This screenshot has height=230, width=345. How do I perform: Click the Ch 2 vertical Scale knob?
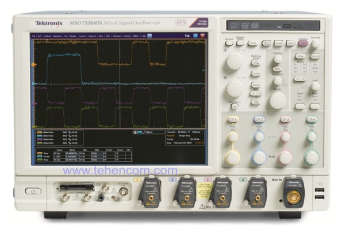[x=259, y=158]
